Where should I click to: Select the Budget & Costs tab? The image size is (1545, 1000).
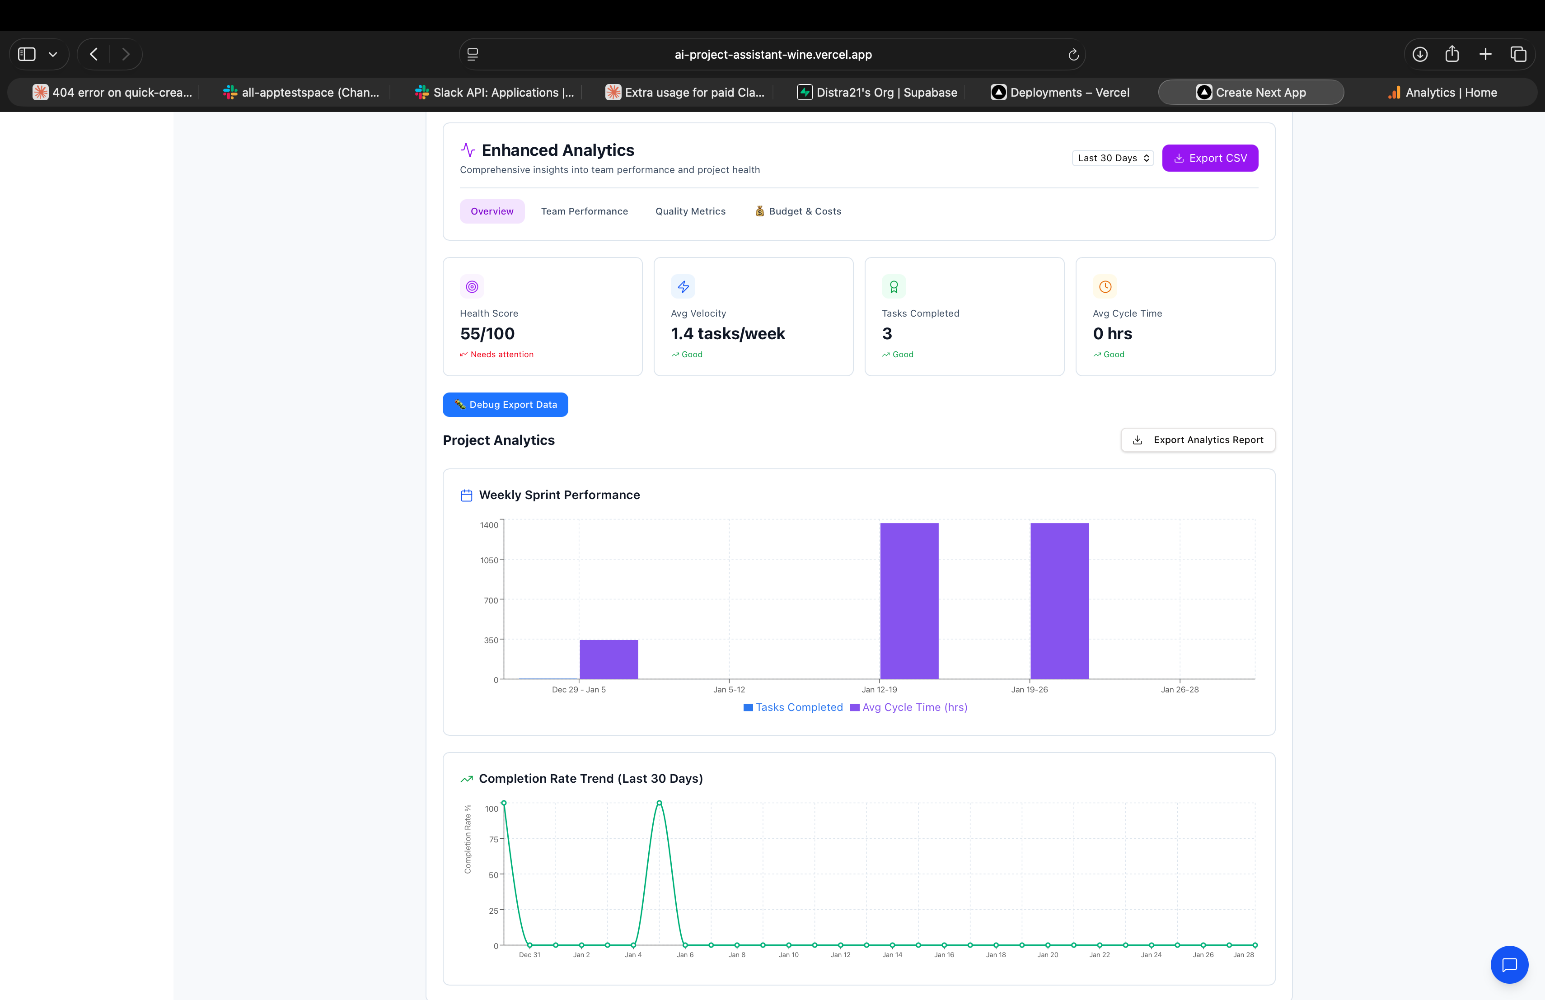pyautogui.click(x=798, y=211)
